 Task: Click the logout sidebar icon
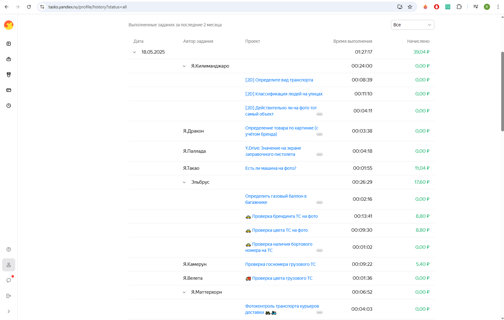tap(9, 296)
